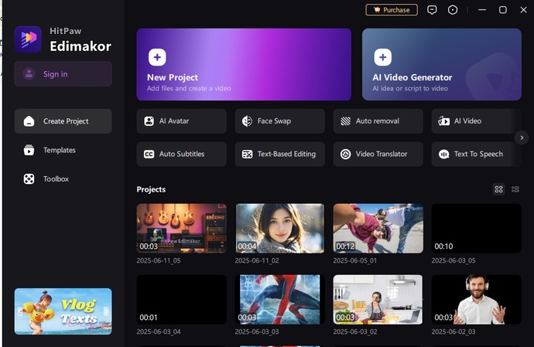Viewport: 534px width, 347px height.
Task: Open the Text-Based Editing tool
Action: 279,154
